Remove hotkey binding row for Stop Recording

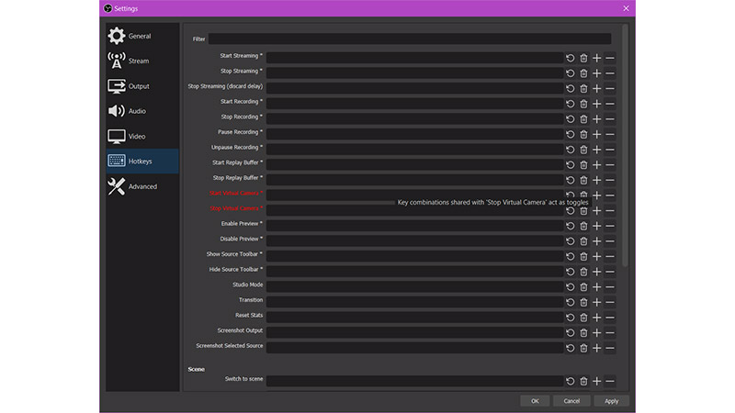610,119
